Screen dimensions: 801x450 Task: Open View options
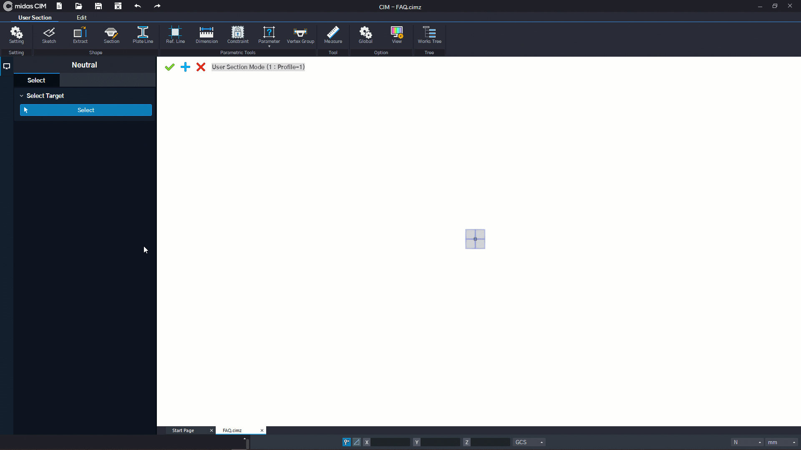(x=397, y=35)
